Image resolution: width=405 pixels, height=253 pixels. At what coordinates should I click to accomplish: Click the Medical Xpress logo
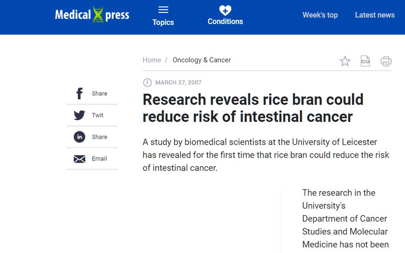click(92, 15)
